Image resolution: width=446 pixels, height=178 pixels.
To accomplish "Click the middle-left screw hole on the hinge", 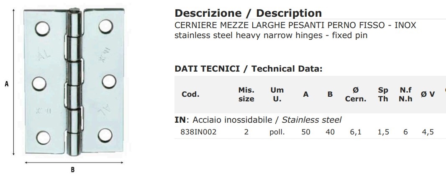I will click(39, 83).
